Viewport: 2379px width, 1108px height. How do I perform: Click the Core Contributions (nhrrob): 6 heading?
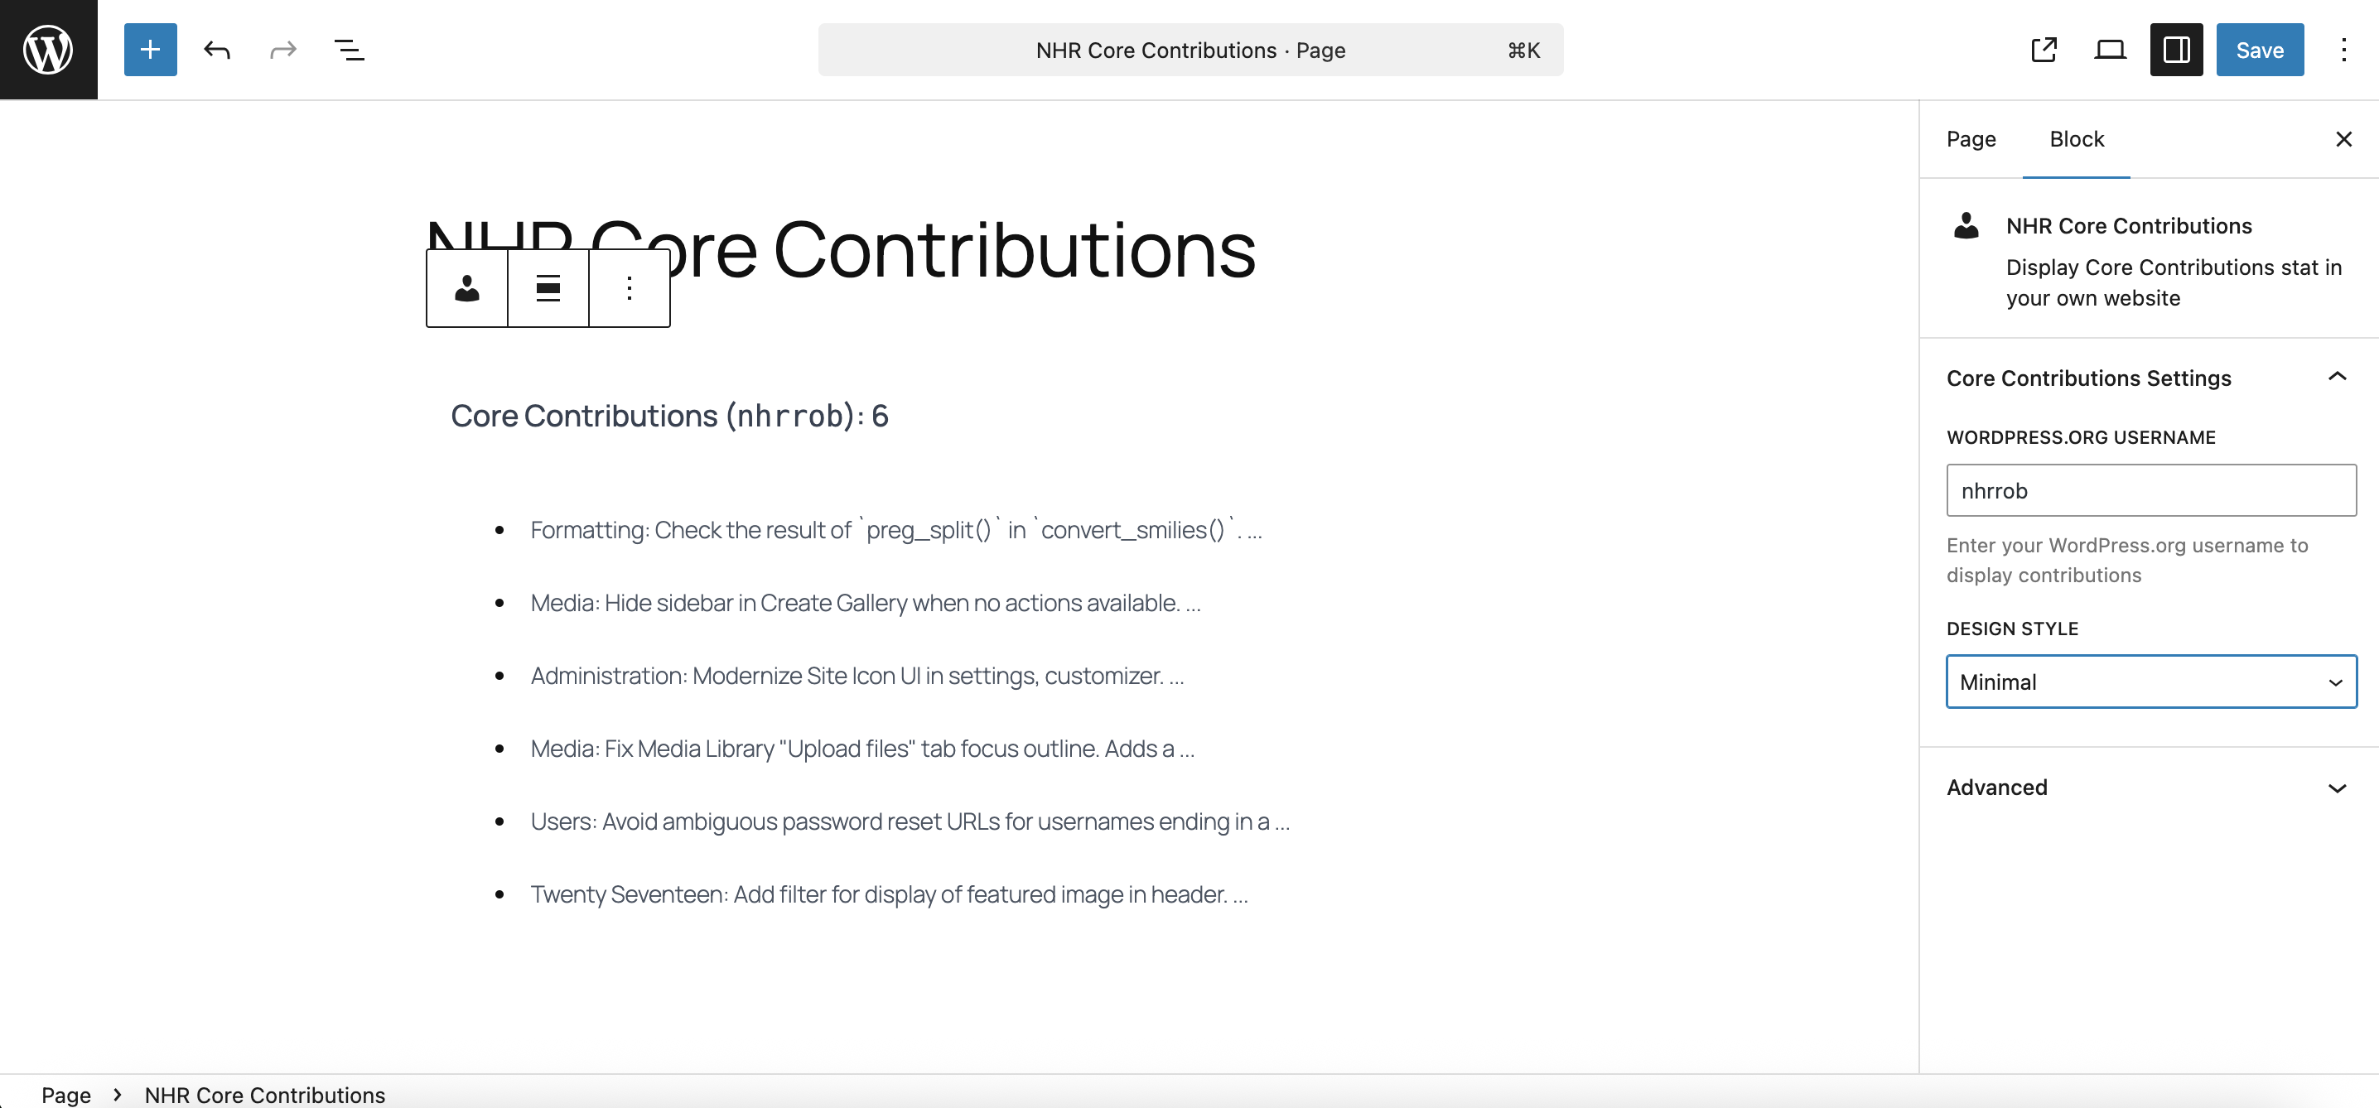tap(669, 416)
